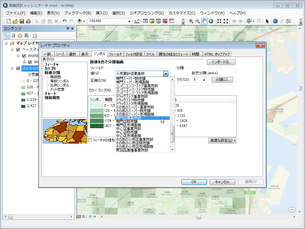Open the Table of Contents window icon
Screen dimensions: 305x229
(145, 21)
